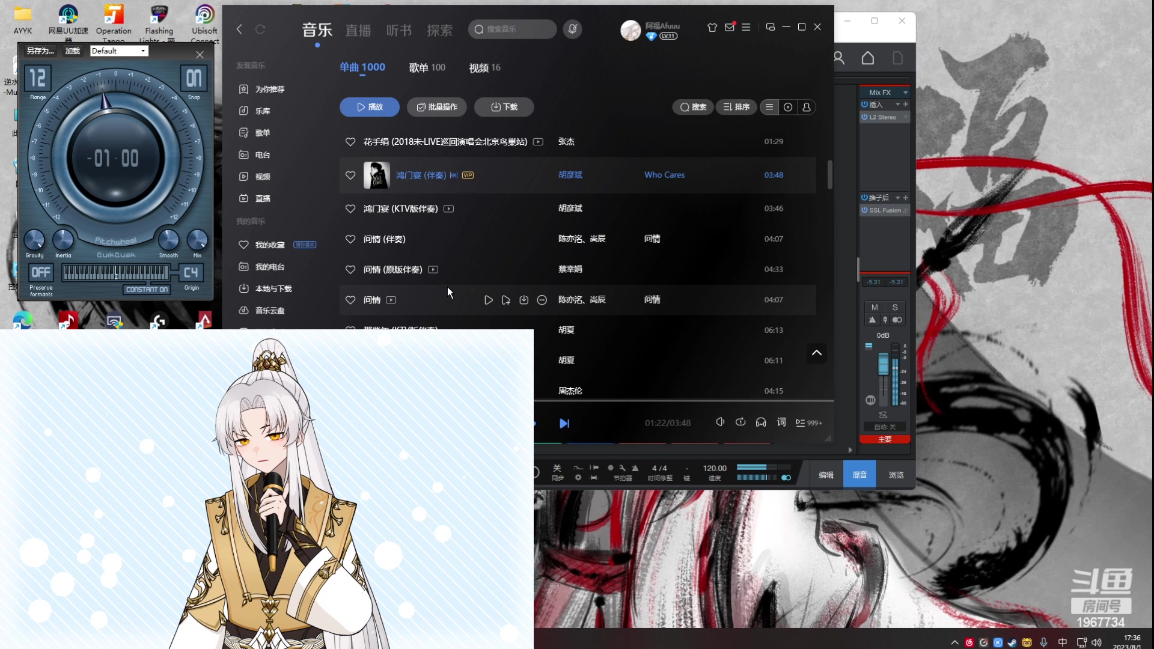
Task: Select the 视频 16 results tab
Action: tap(484, 68)
